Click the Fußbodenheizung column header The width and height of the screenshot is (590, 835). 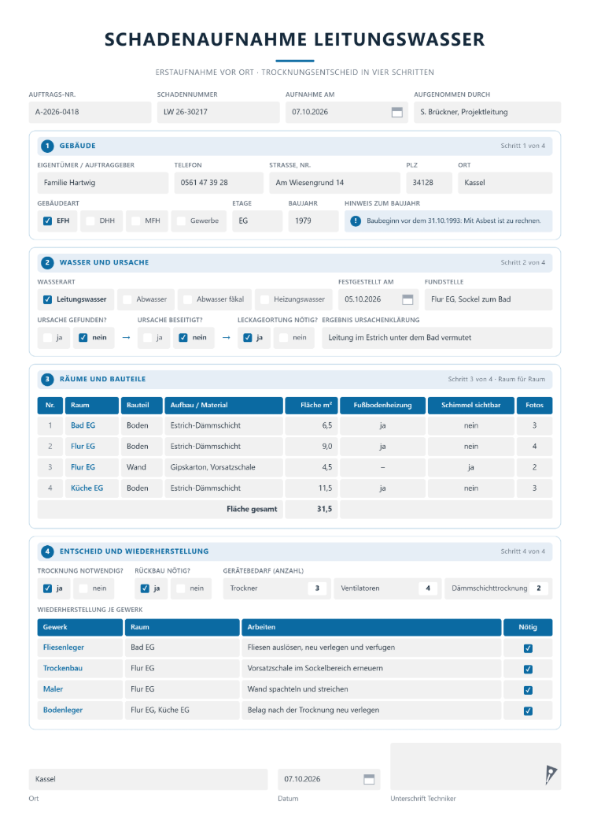pos(382,405)
